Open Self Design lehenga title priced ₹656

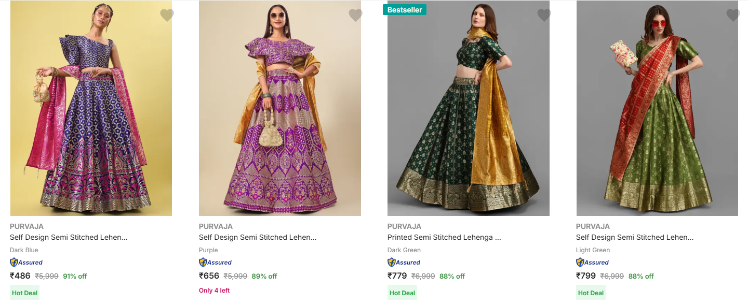(x=258, y=238)
